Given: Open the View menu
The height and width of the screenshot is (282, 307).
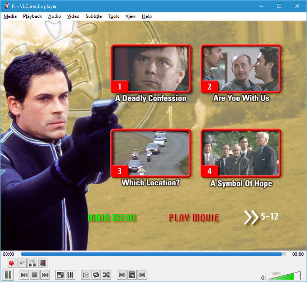Looking at the screenshot, I should (x=131, y=16).
